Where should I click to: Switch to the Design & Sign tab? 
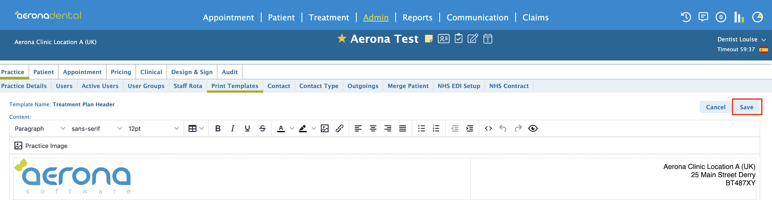[x=192, y=72]
